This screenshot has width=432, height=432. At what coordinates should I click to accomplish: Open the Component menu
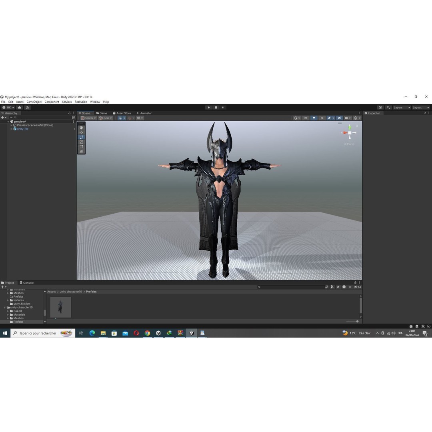(x=52, y=102)
